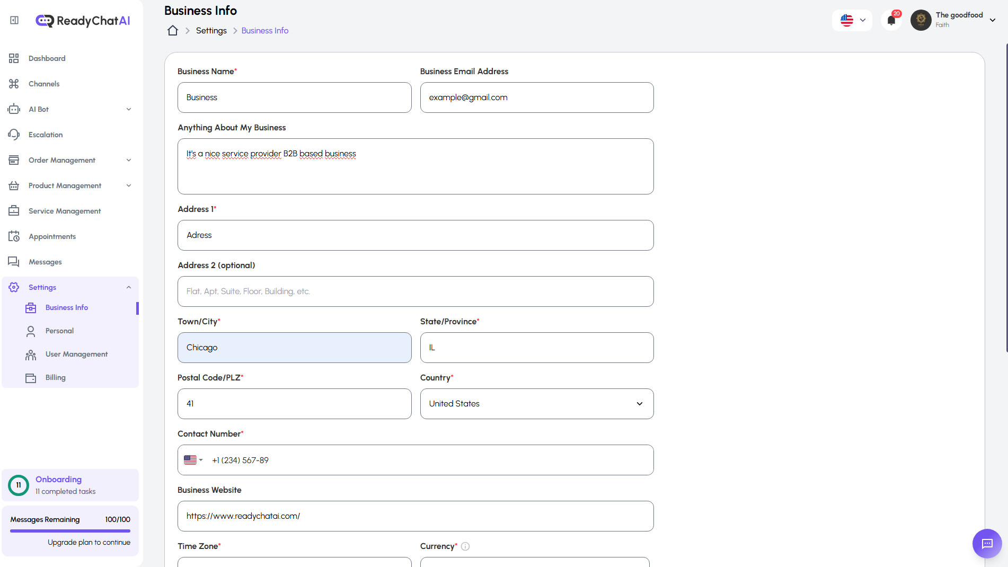Click the Settings breadcrumb link
Image resolution: width=1008 pixels, height=567 pixels.
(211, 30)
